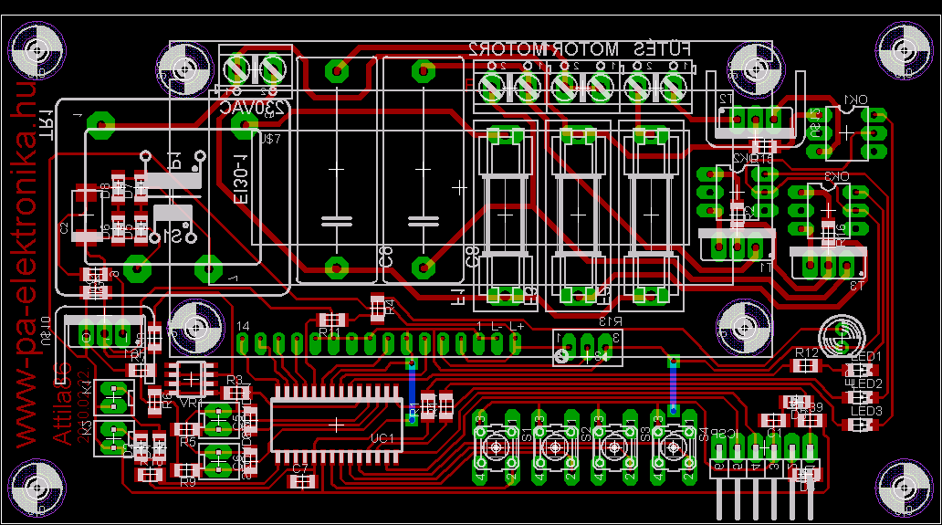The image size is (942, 525).
Task: Click the S2 push button center
Action: (555, 447)
